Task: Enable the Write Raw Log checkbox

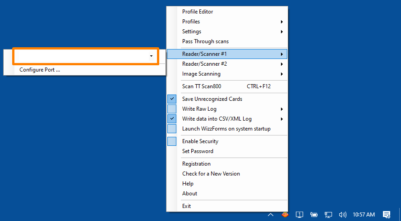Action: coord(172,109)
